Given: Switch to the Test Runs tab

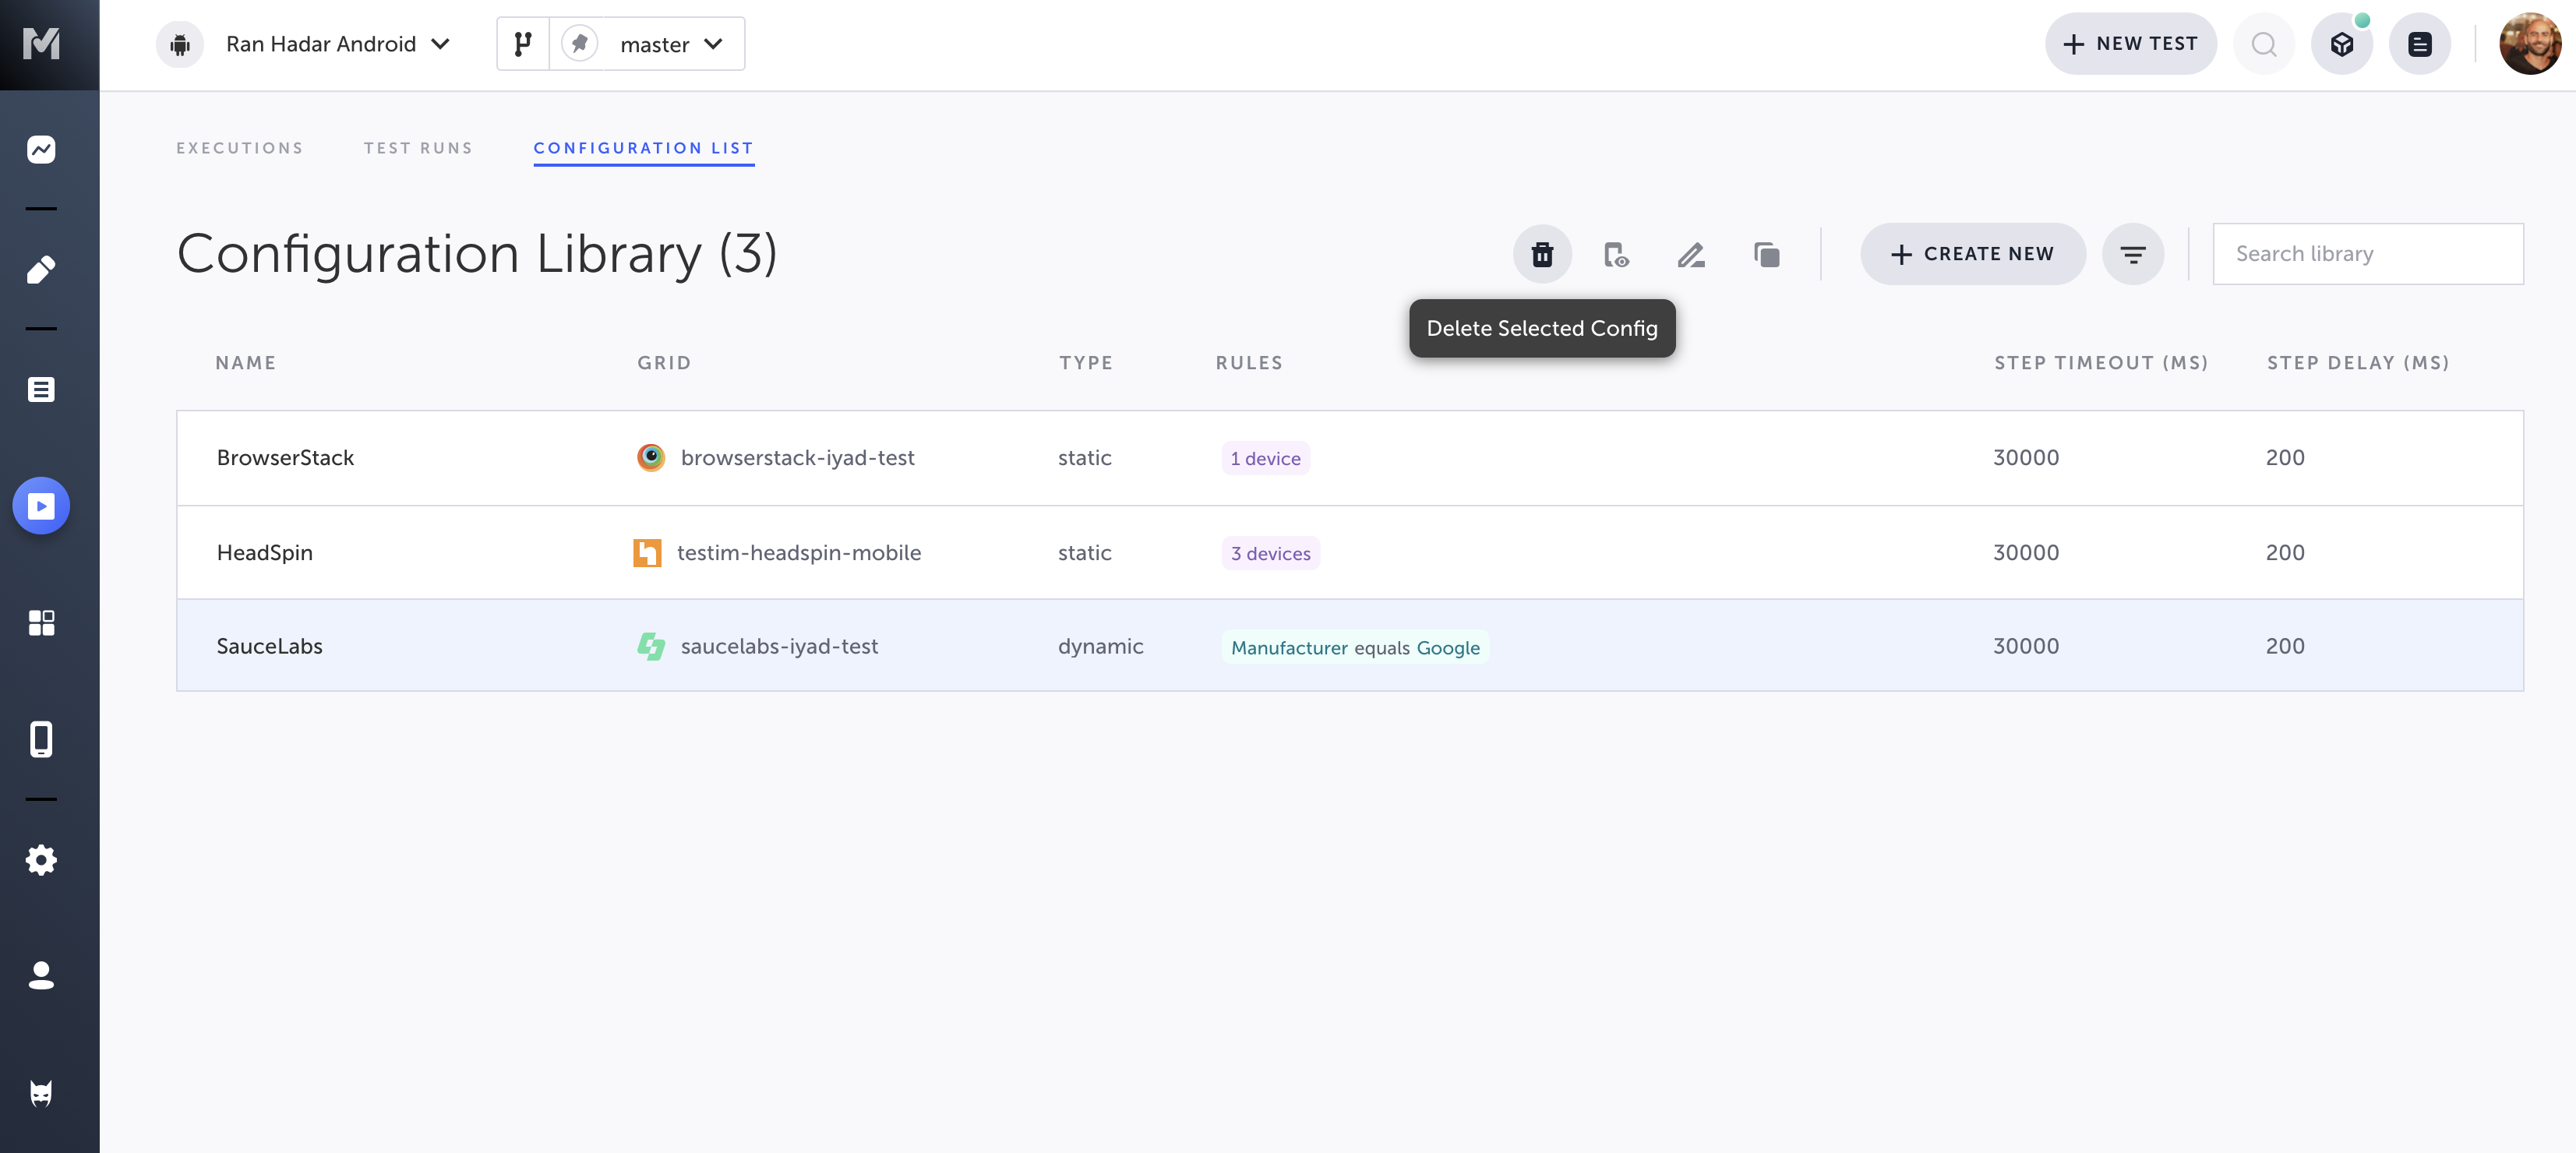Looking at the screenshot, I should [418, 148].
